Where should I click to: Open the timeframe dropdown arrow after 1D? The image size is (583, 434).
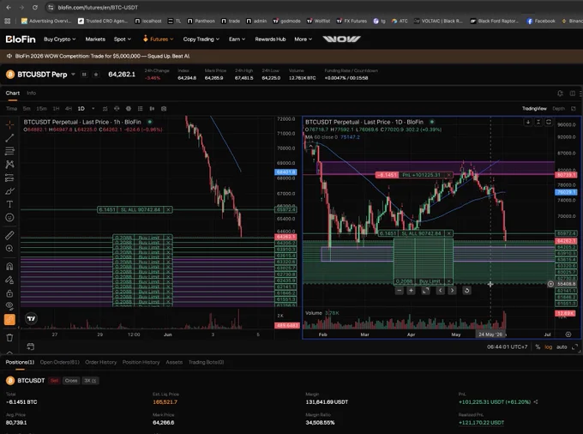point(93,109)
